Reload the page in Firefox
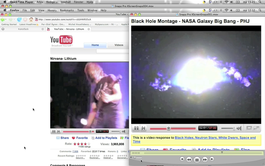Viewport: 265px width, 166px height. [x=19, y=19]
